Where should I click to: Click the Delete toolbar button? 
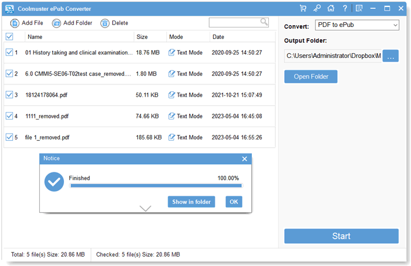114,23
